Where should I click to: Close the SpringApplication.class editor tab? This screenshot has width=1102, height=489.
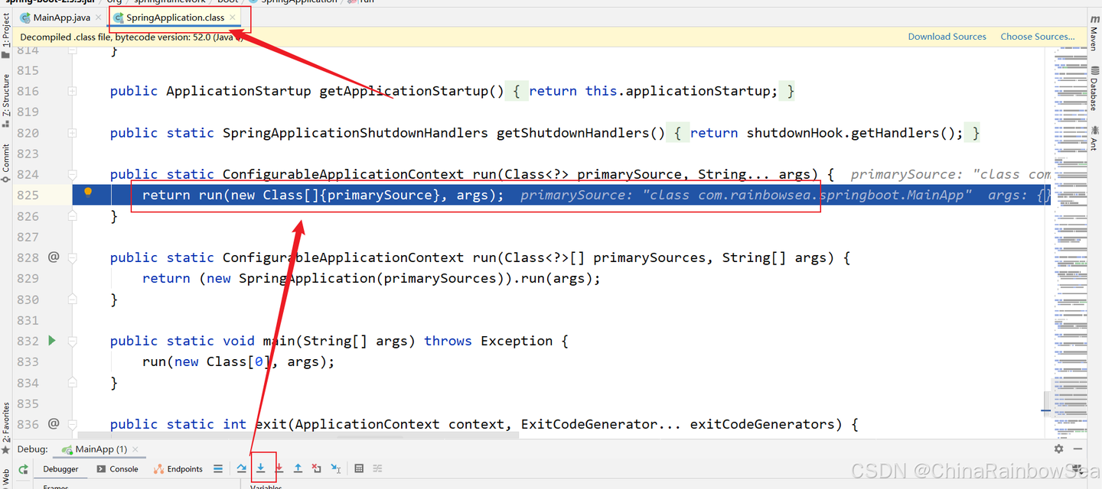coord(233,18)
